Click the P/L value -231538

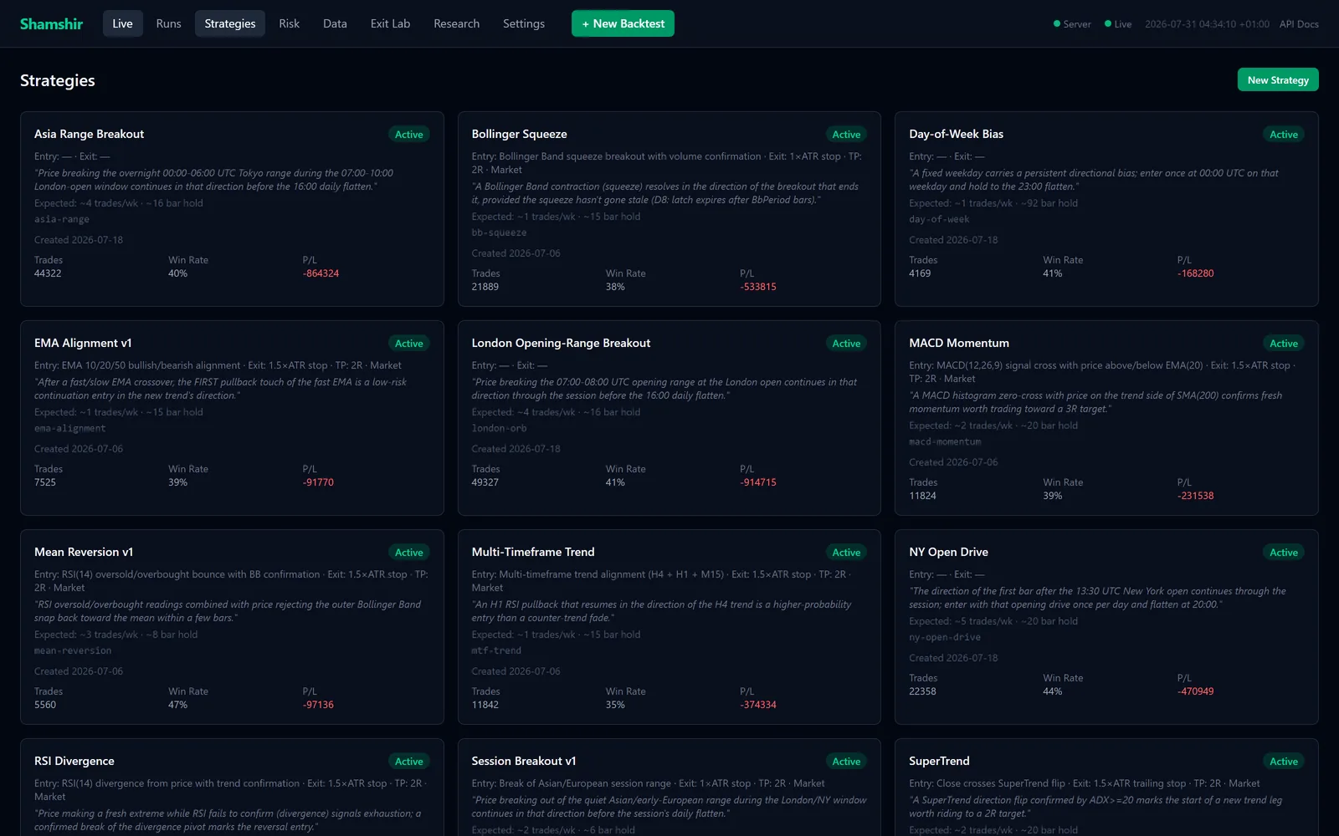[x=1195, y=496]
